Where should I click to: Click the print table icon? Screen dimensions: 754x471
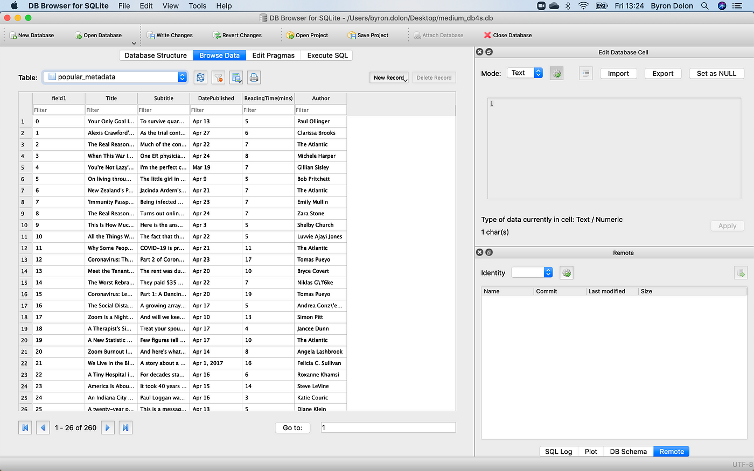click(x=254, y=78)
